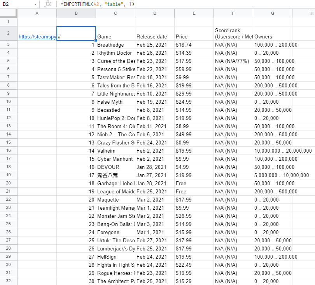Viewport: 315px width, 285px height.
Task: Click the '鬼谷八荒' game cell
Action: pos(115,175)
